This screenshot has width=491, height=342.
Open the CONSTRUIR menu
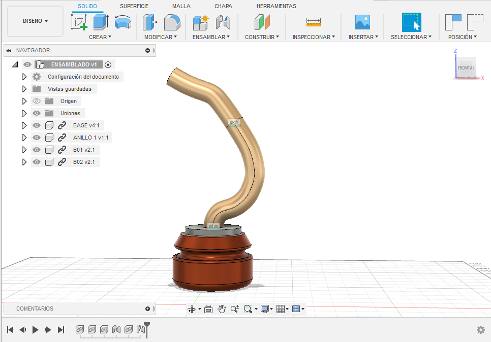pyautogui.click(x=262, y=37)
